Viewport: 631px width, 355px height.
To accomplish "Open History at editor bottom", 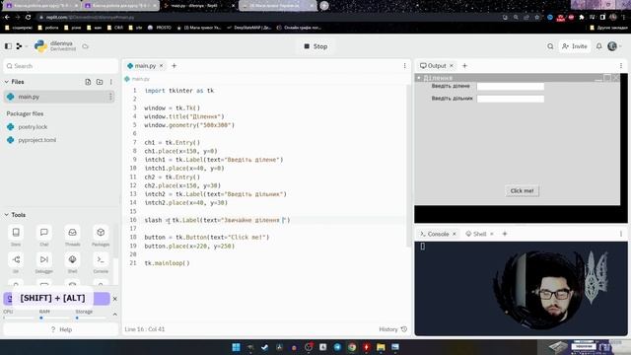I will click(392, 329).
